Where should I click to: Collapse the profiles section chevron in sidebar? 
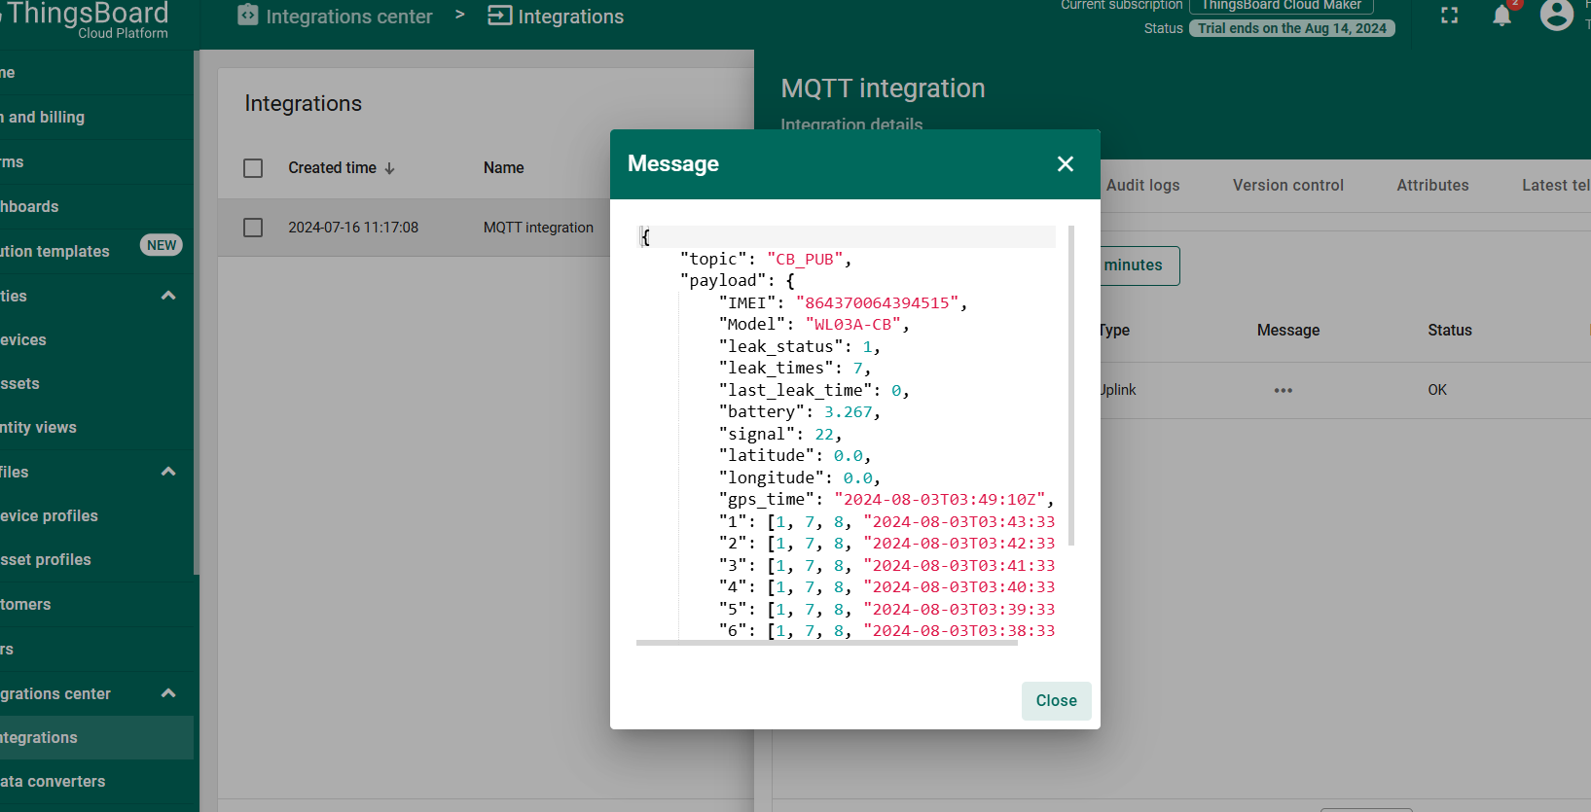tap(168, 472)
